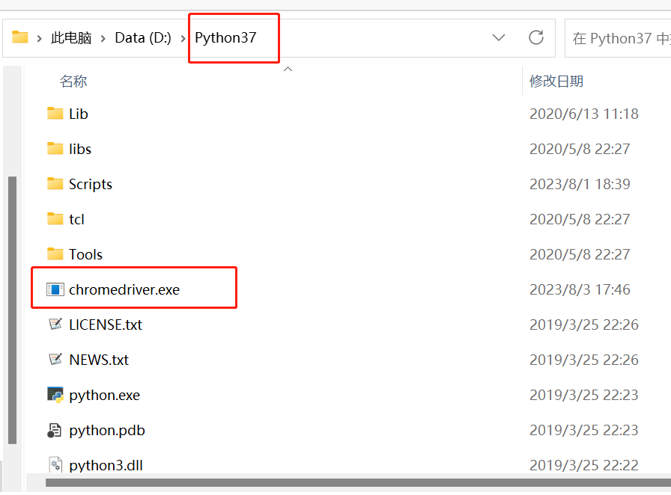
Task: Select the chromedriver.exe file name
Action: pos(124,289)
